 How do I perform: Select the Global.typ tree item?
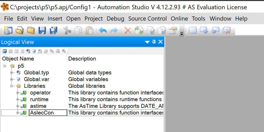(x=36, y=73)
